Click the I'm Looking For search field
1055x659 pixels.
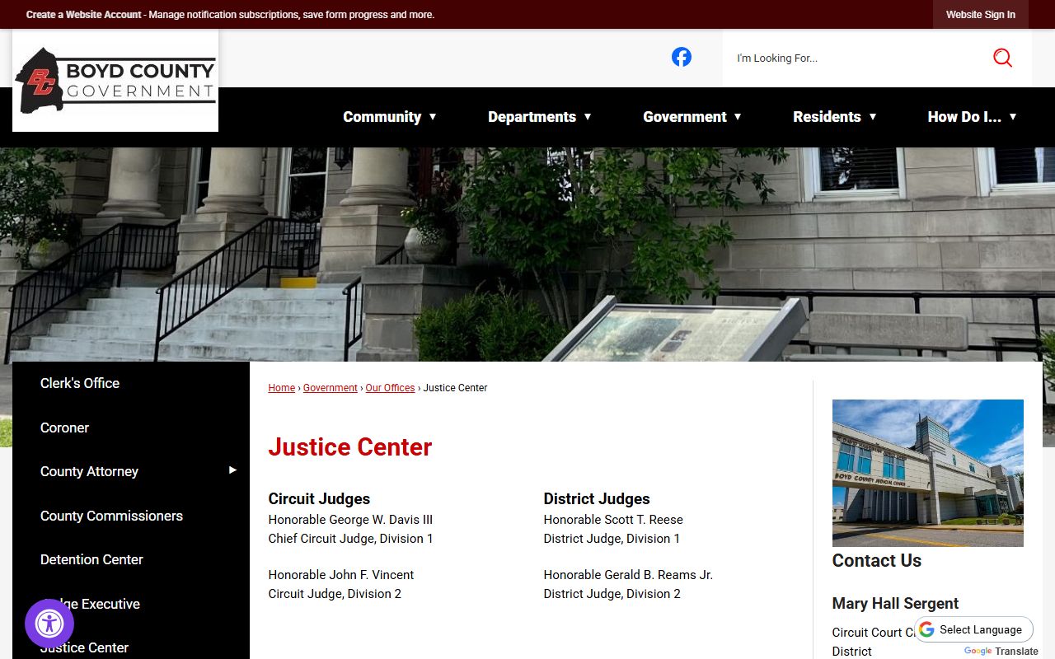pyautogui.click(x=857, y=58)
